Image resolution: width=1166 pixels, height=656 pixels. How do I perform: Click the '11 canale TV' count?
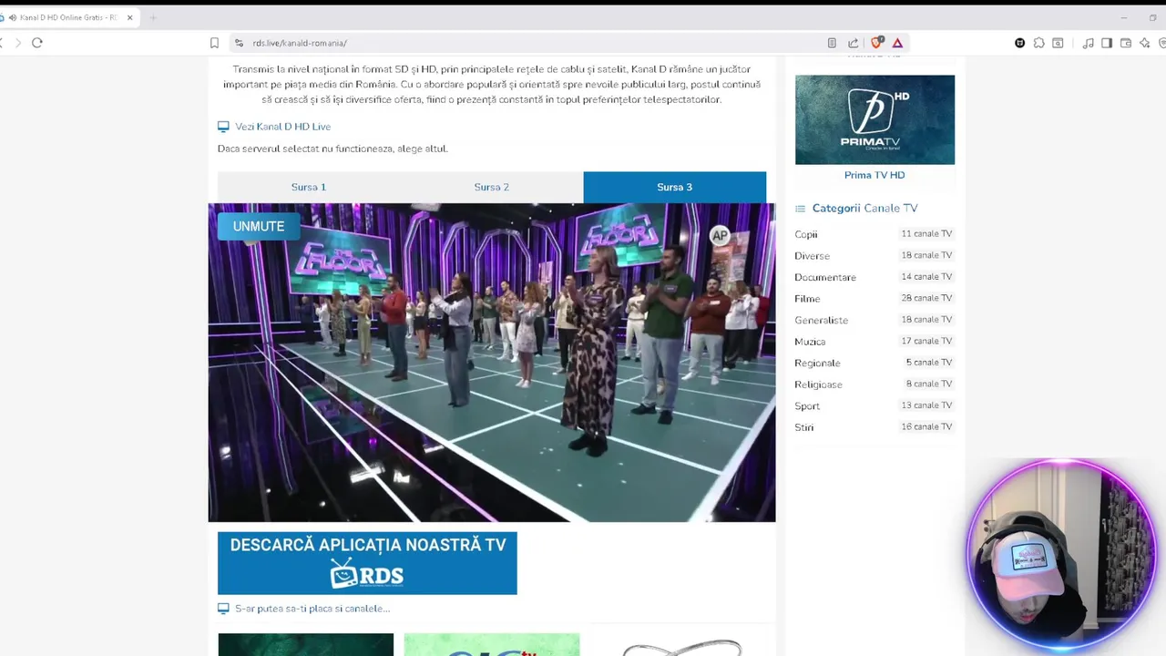[x=926, y=233]
